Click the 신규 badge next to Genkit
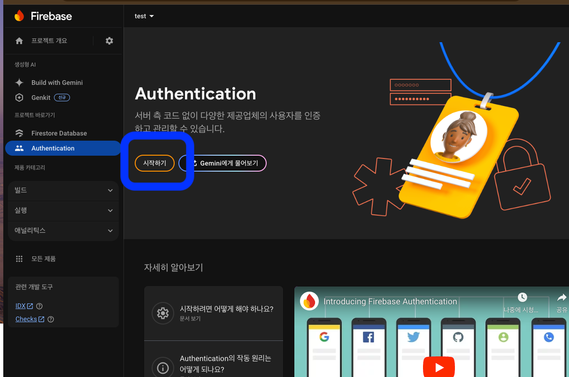The image size is (569, 377). point(62,98)
